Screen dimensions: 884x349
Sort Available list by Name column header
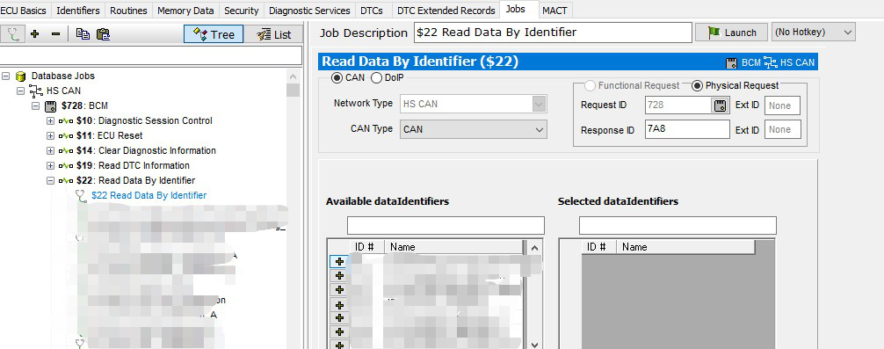[453, 247]
